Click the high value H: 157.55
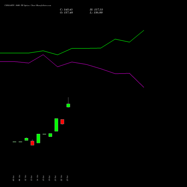This screenshot has width=187, height=187. (96, 10)
